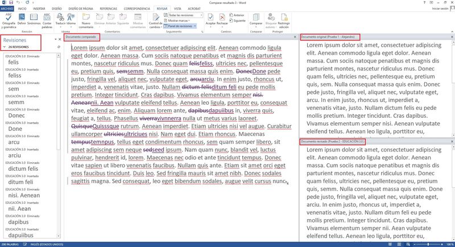Close the Documento original pane

(x=452, y=37)
